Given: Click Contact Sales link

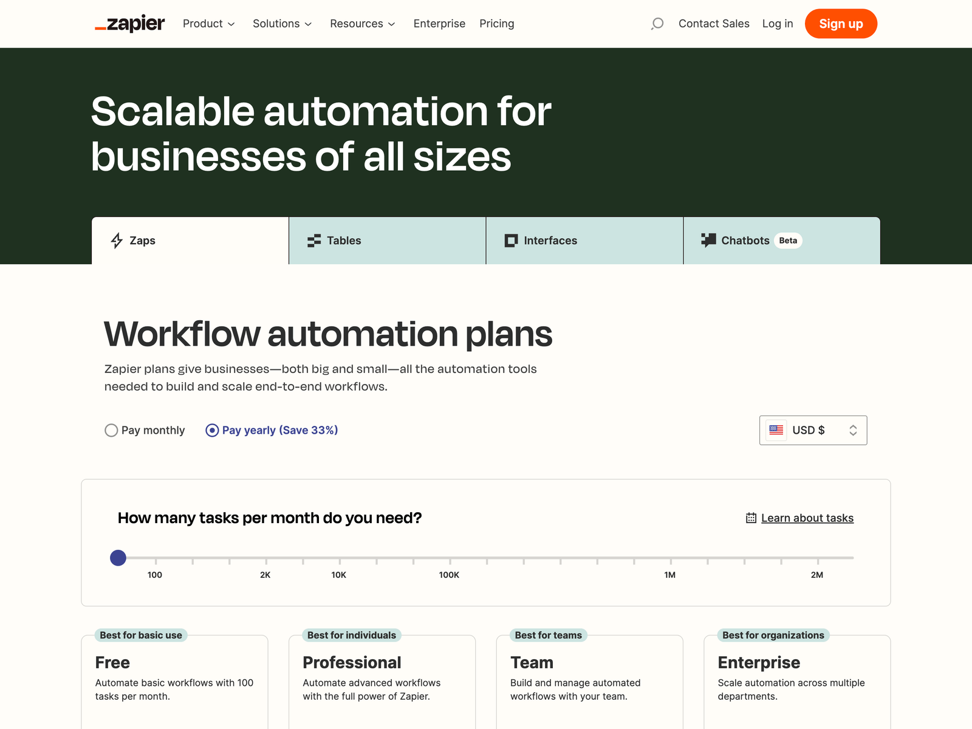Looking at the screenshot, I should click(x=714, y=24).
